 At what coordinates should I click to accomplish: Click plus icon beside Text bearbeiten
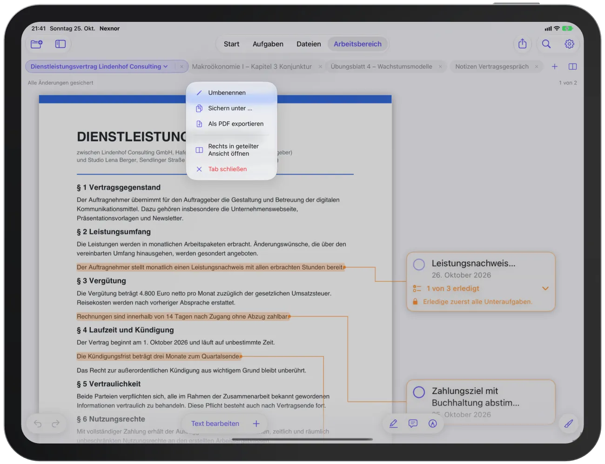(x=256, y=424)
